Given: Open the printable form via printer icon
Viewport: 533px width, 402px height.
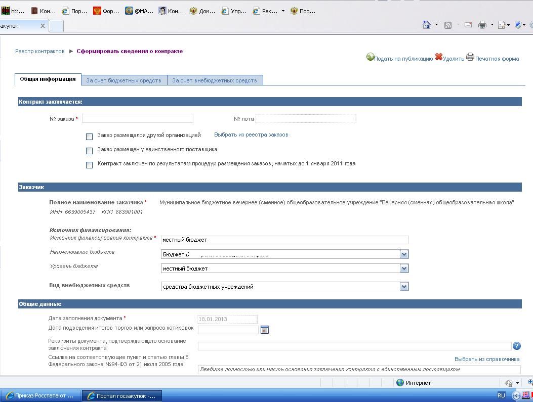Looking at the screenshot, I should pyautogui.click(x=470, y=57).
